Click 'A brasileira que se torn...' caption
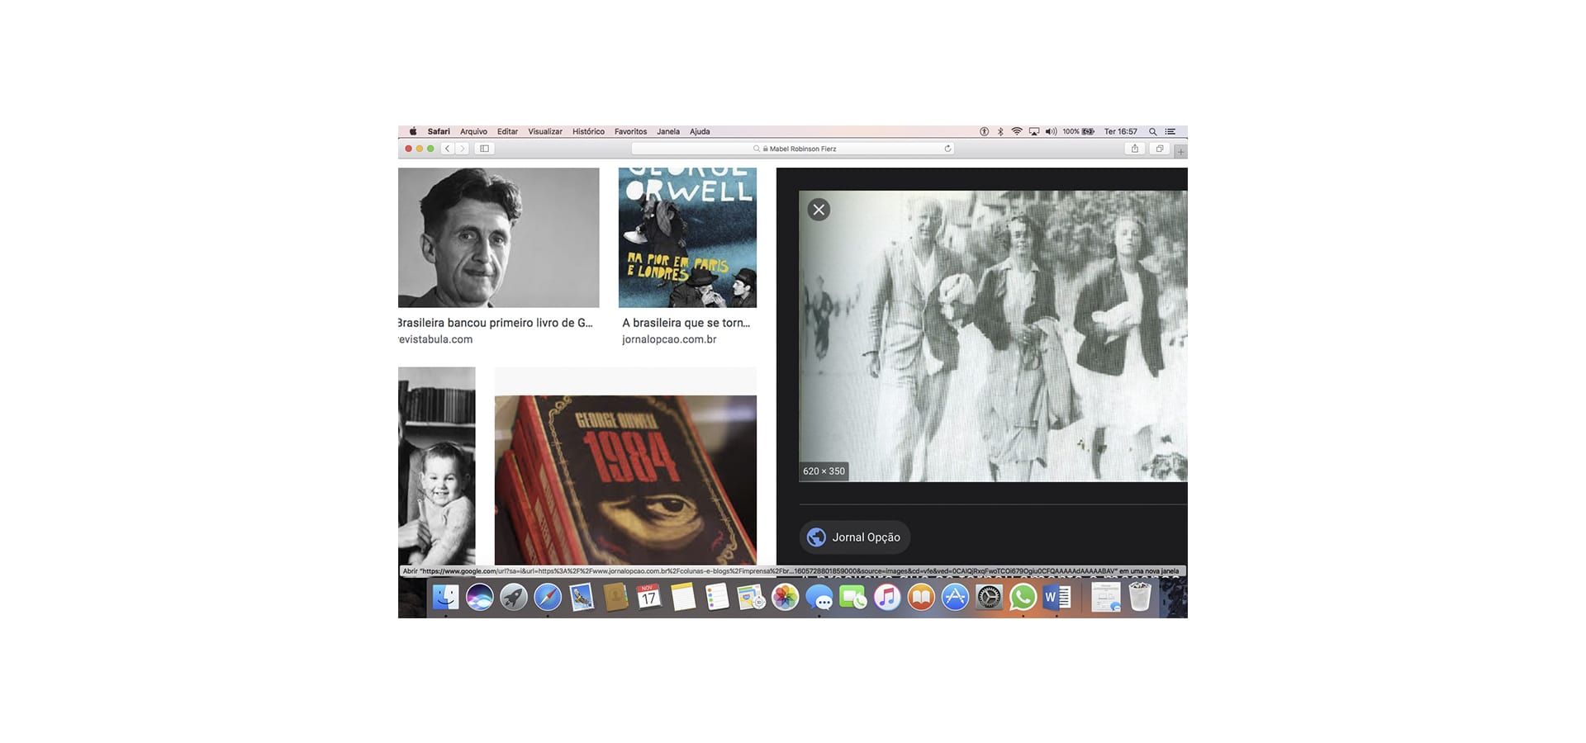 (x=686, y=323)
